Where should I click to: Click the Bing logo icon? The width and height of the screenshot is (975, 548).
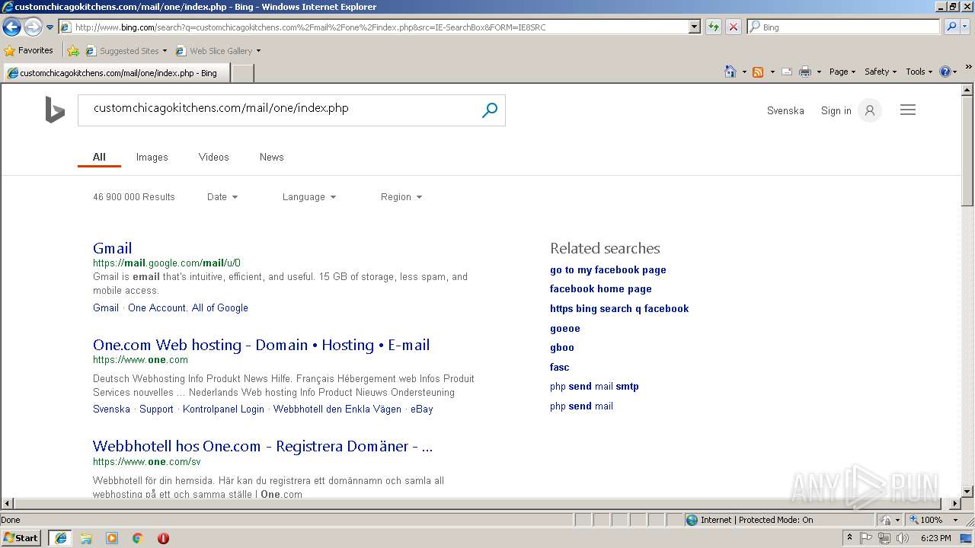[x=55, y=110]
